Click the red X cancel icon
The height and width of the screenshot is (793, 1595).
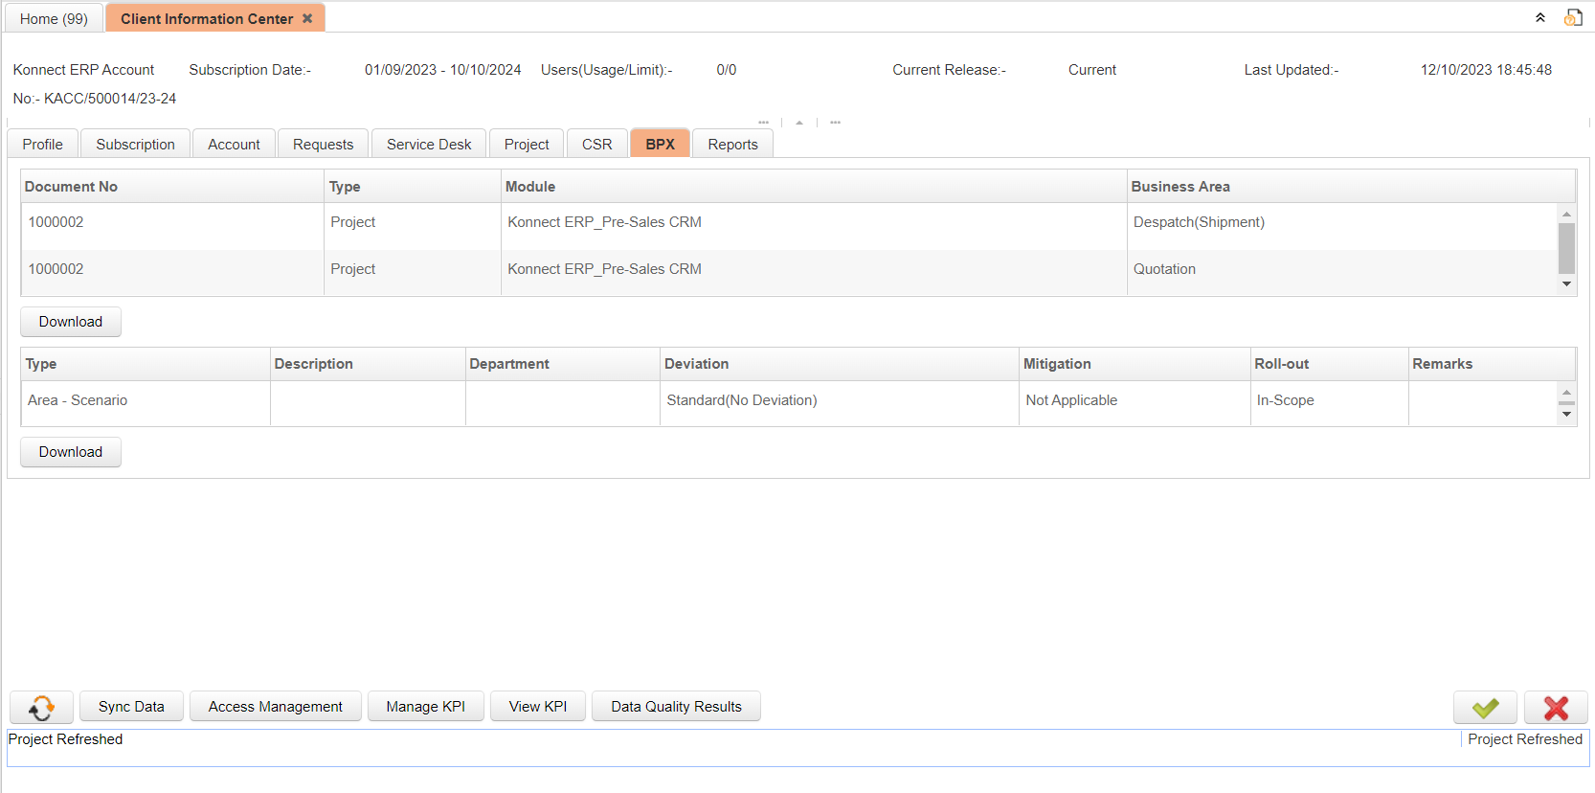1556,708
